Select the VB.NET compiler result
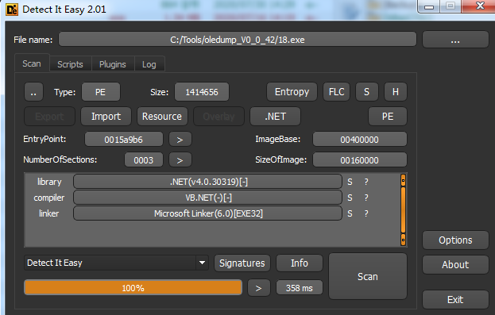This screenshot has width=495, height=315. click(207, 198)
